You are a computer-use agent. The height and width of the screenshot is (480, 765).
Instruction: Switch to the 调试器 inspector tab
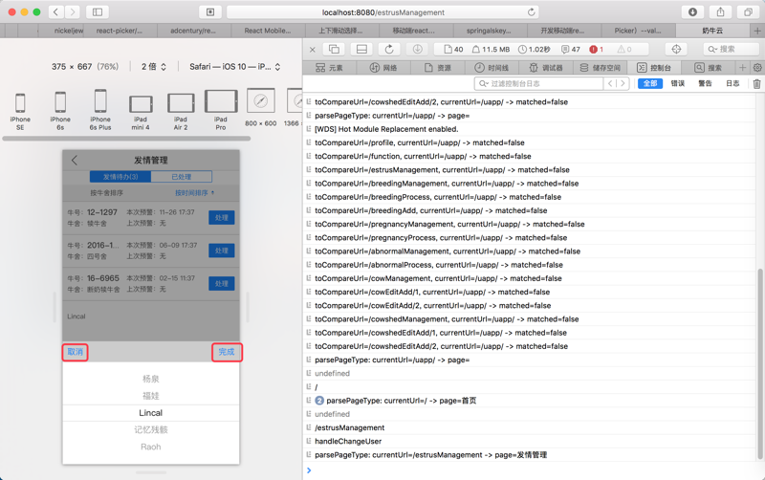(545, 68)
